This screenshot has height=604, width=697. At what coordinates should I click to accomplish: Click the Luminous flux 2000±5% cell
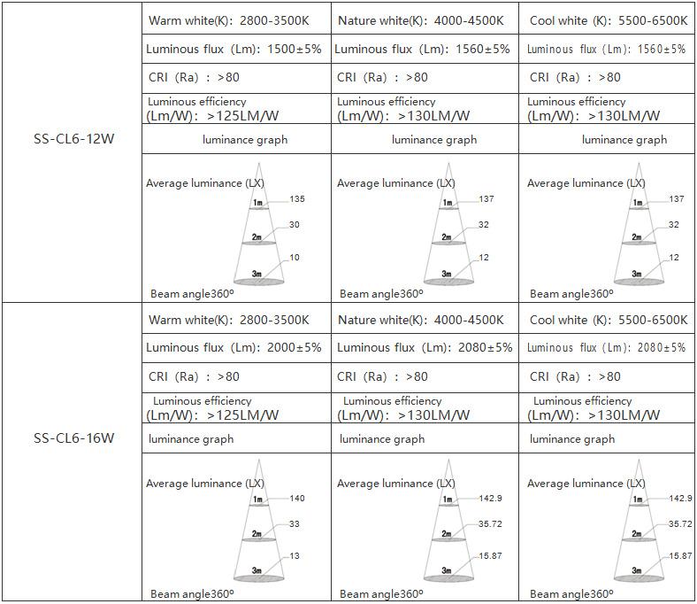234,348
